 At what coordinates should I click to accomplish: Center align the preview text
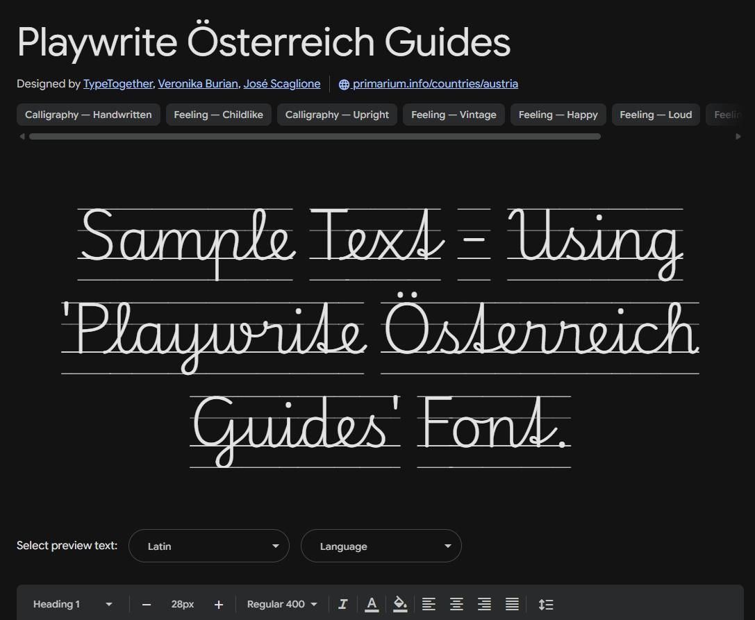coord(456,604)
